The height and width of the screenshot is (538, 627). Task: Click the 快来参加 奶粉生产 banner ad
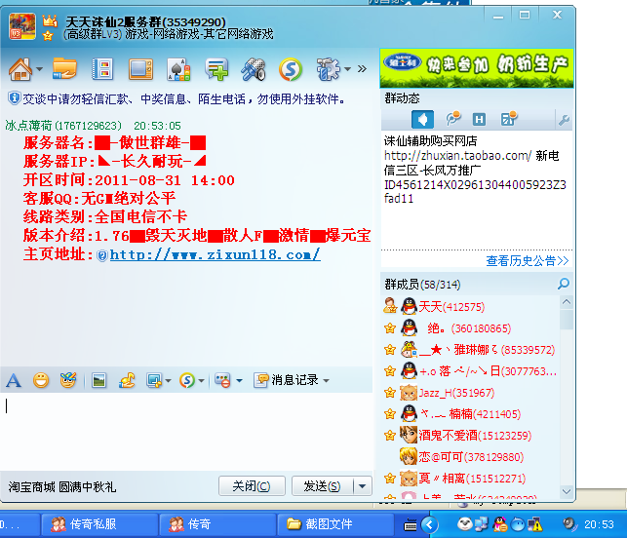(x=476, y=68)
